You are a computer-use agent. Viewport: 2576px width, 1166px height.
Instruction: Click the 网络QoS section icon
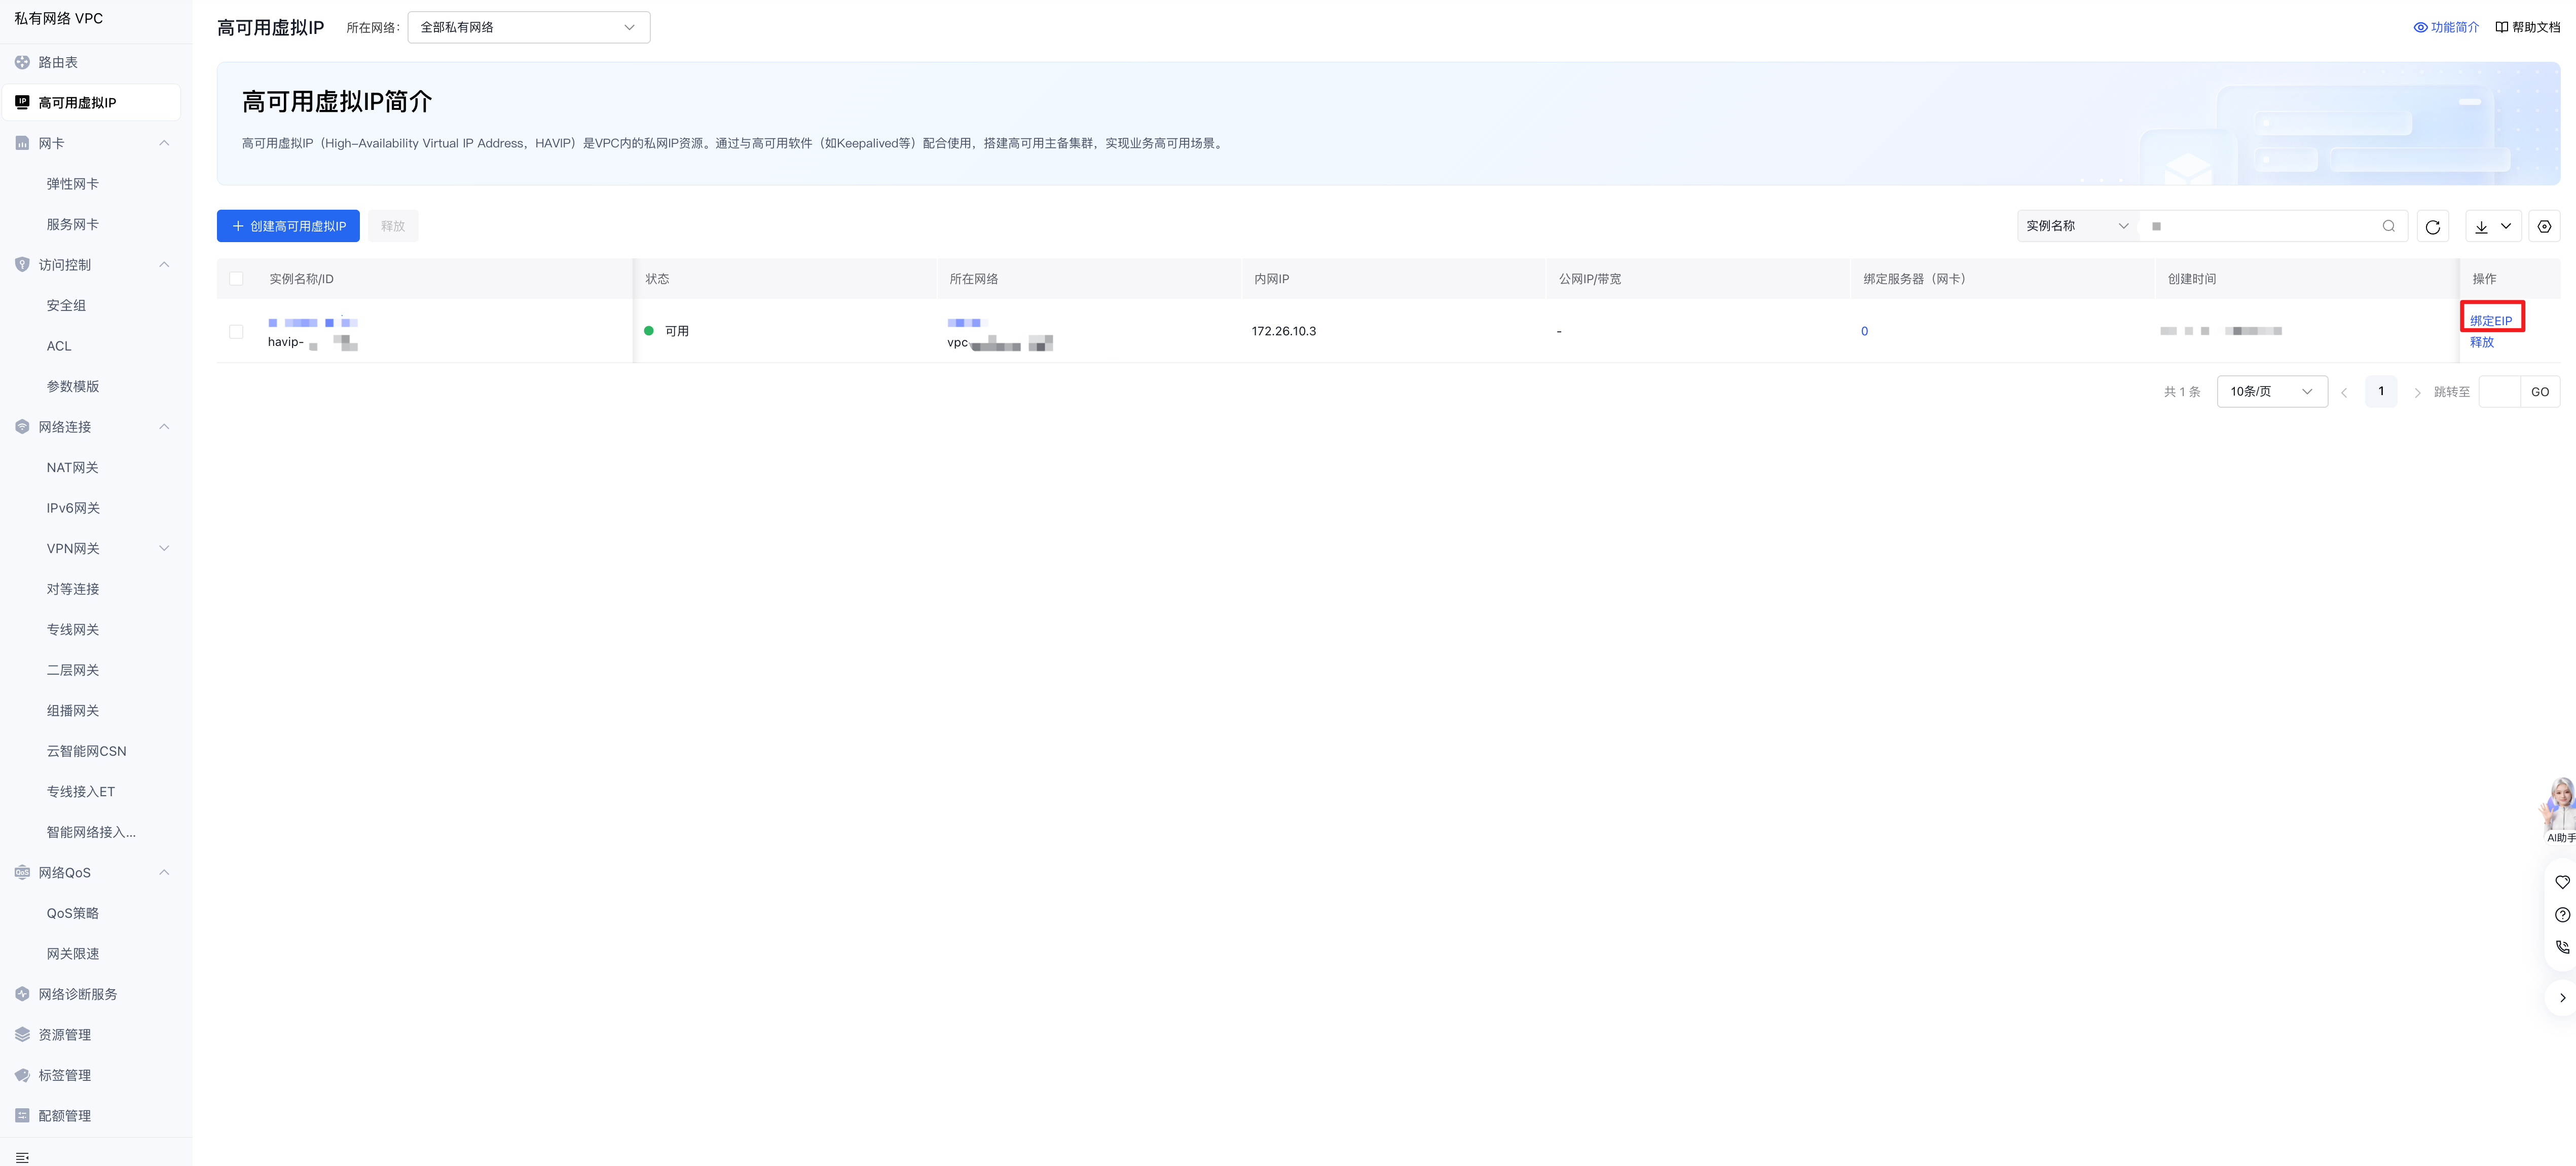point(22,872)
